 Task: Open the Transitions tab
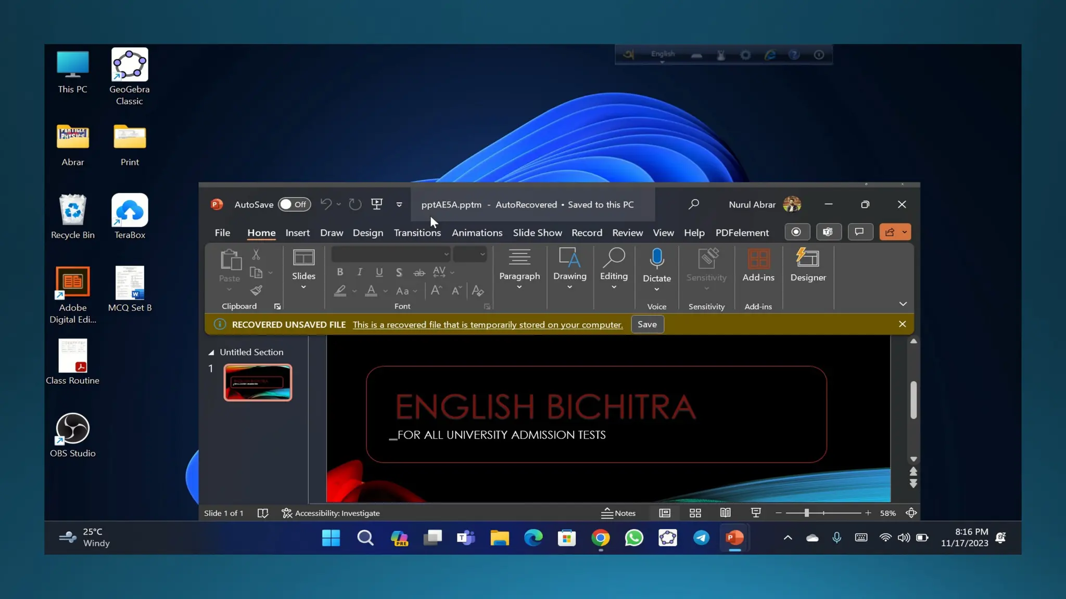[x=417, y=233]
